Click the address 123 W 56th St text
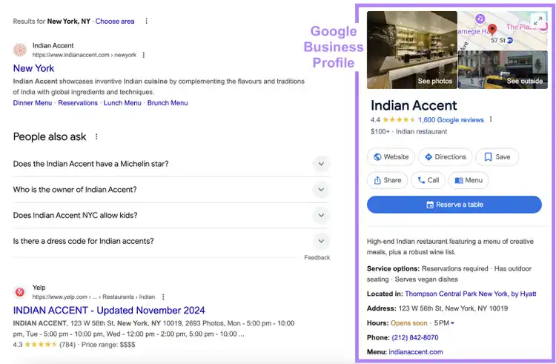Screen dimensions: 556x364 pos(453,308)
